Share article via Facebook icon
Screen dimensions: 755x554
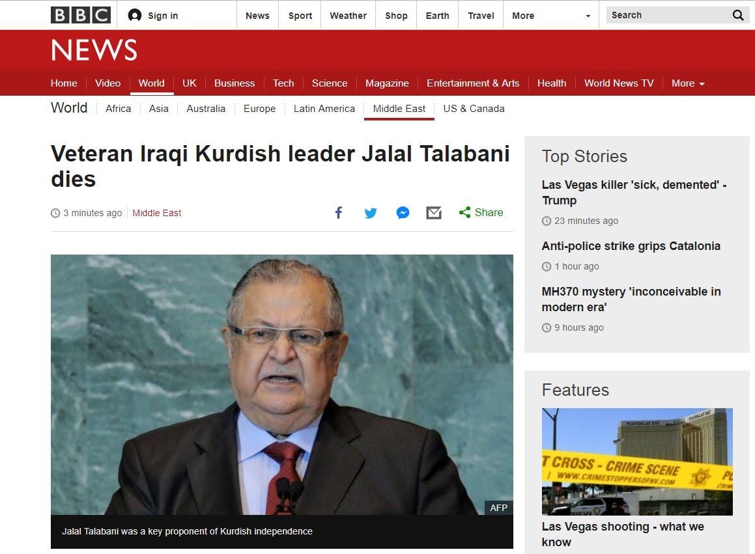click(338, 213)
